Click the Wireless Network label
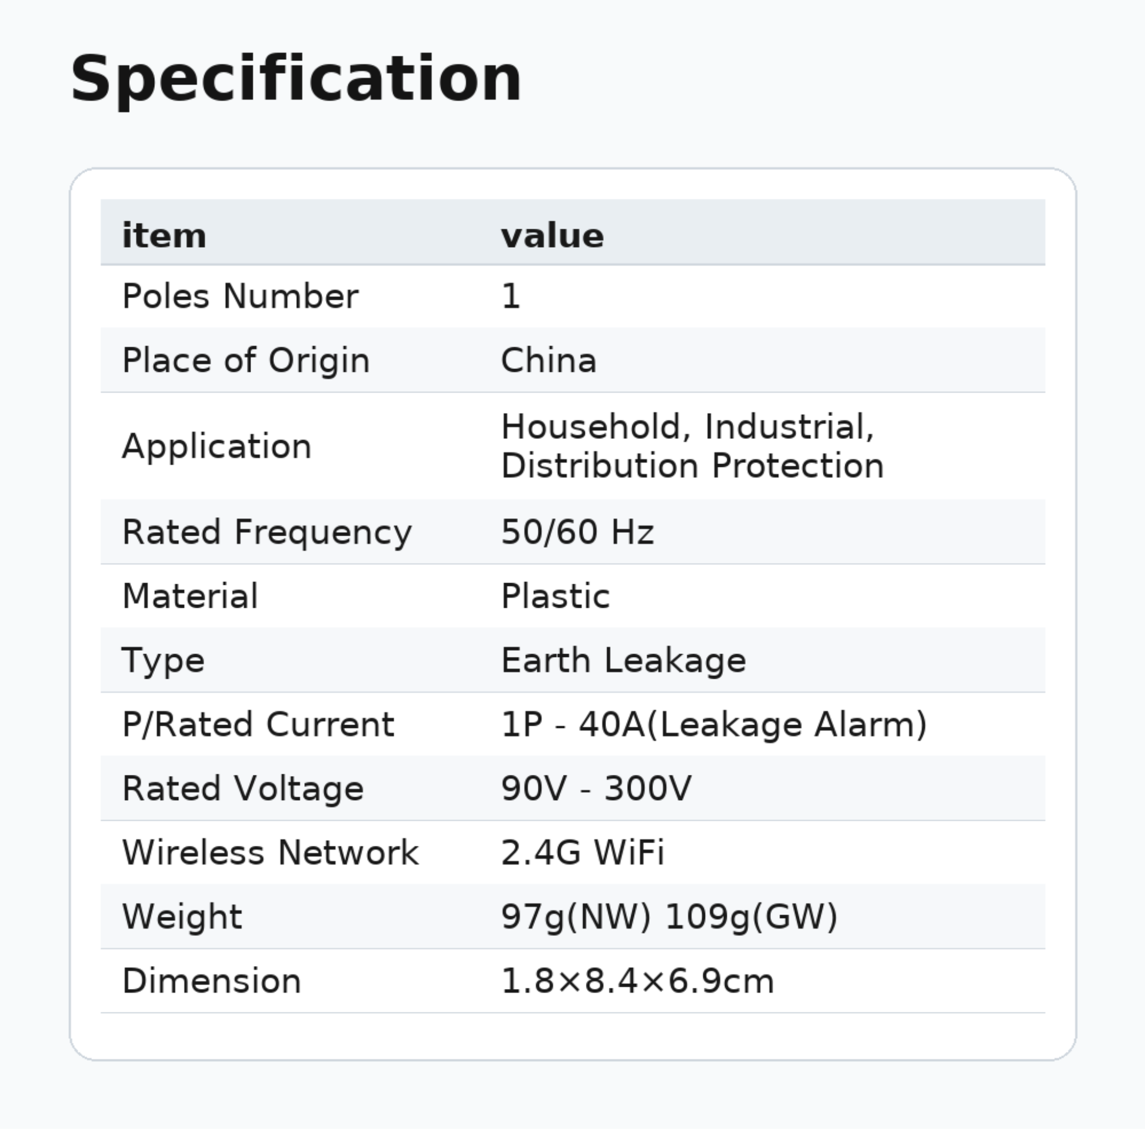This screenshot has height=1145, width=1145. [x=270, y=852]
